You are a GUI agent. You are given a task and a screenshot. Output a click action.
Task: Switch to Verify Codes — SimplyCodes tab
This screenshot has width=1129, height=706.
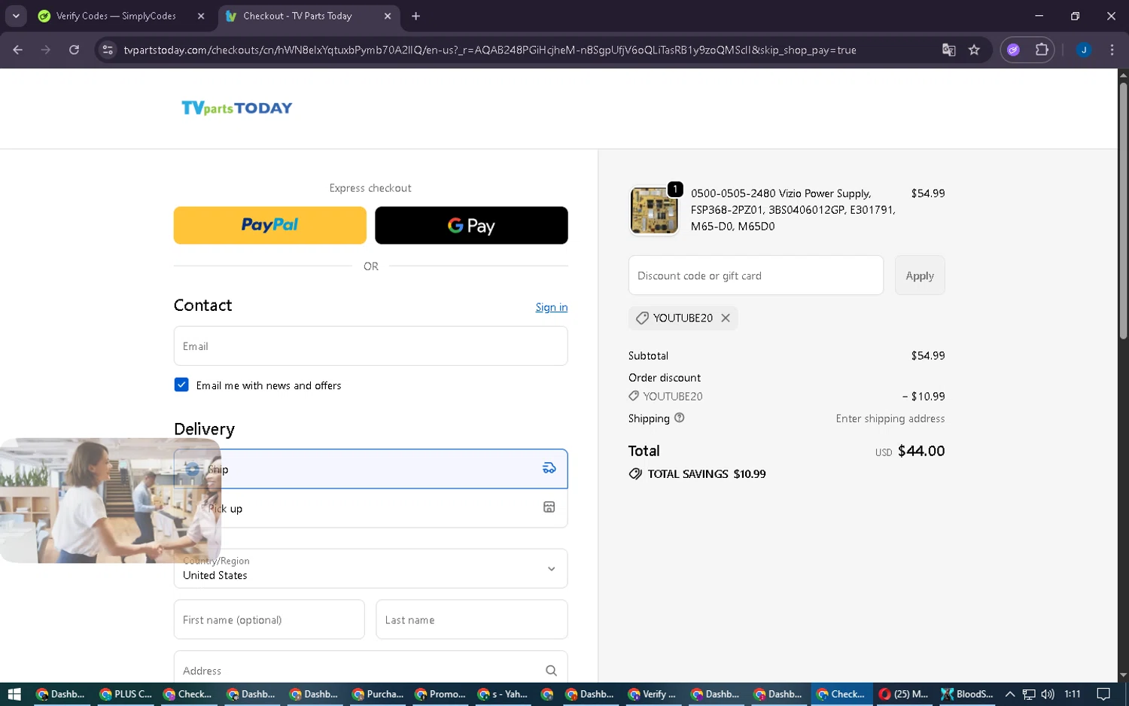pos(116,16)
